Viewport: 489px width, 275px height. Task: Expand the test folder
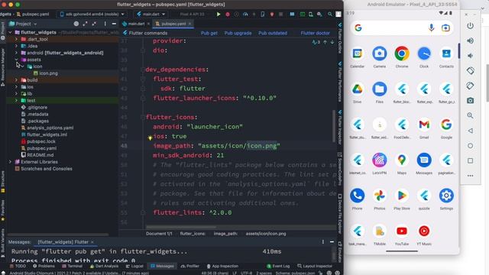[x=16, y=100]
